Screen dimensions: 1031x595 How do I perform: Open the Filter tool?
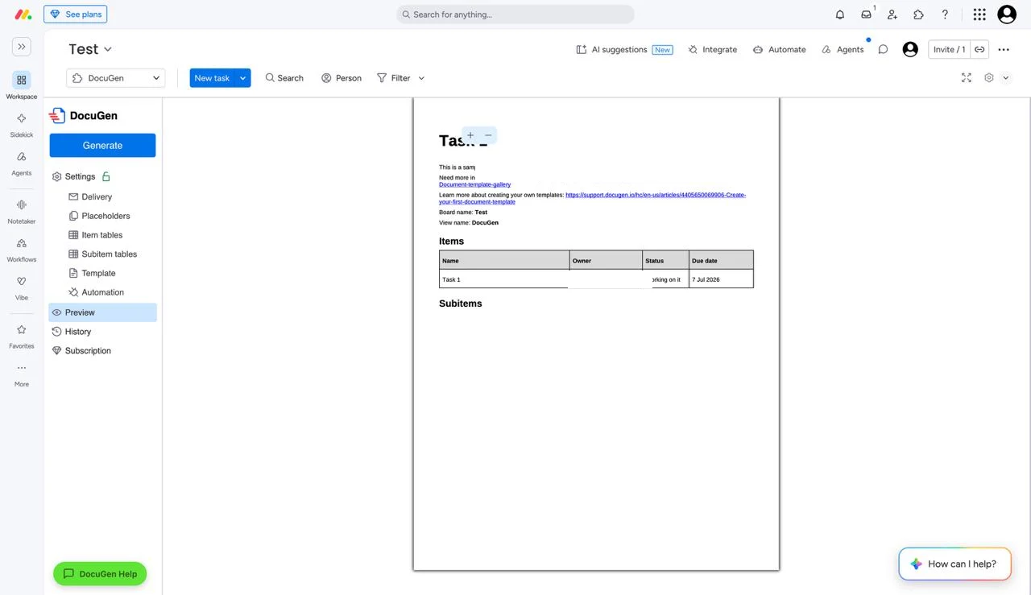click(394, 78)
